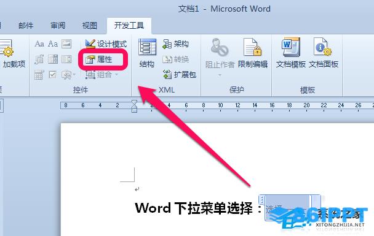Toggle Design Mode (设计模式)
Viewport: 374px width, 236px height.
pos(106,44)
